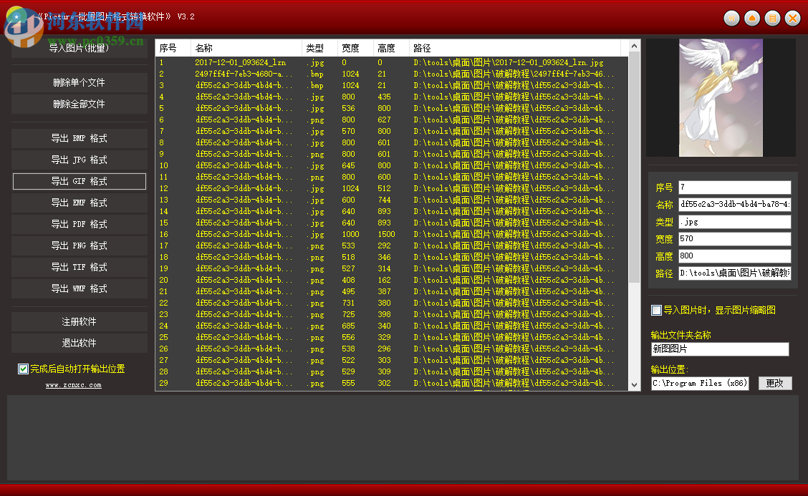
Task: Click the 路径 field in details panel
Action: (x=734, y=273)
